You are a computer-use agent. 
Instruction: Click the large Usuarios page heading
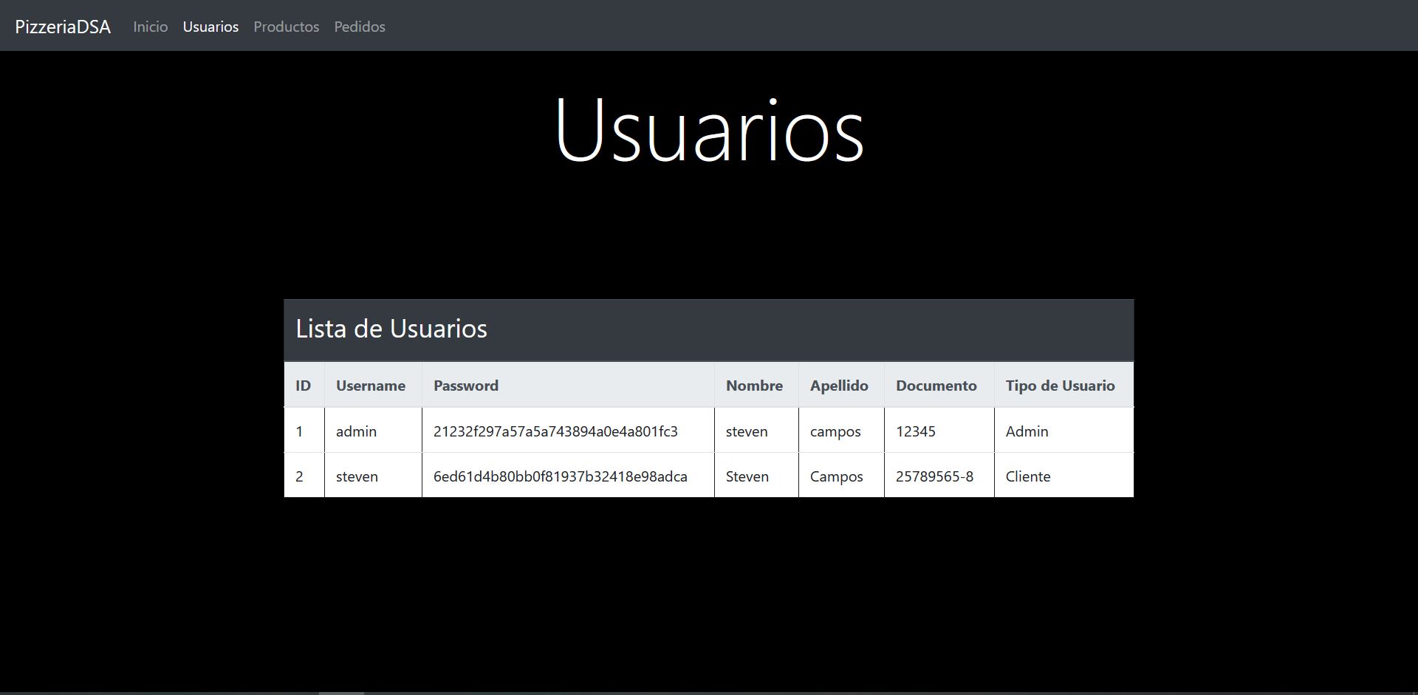coord(709,130)
